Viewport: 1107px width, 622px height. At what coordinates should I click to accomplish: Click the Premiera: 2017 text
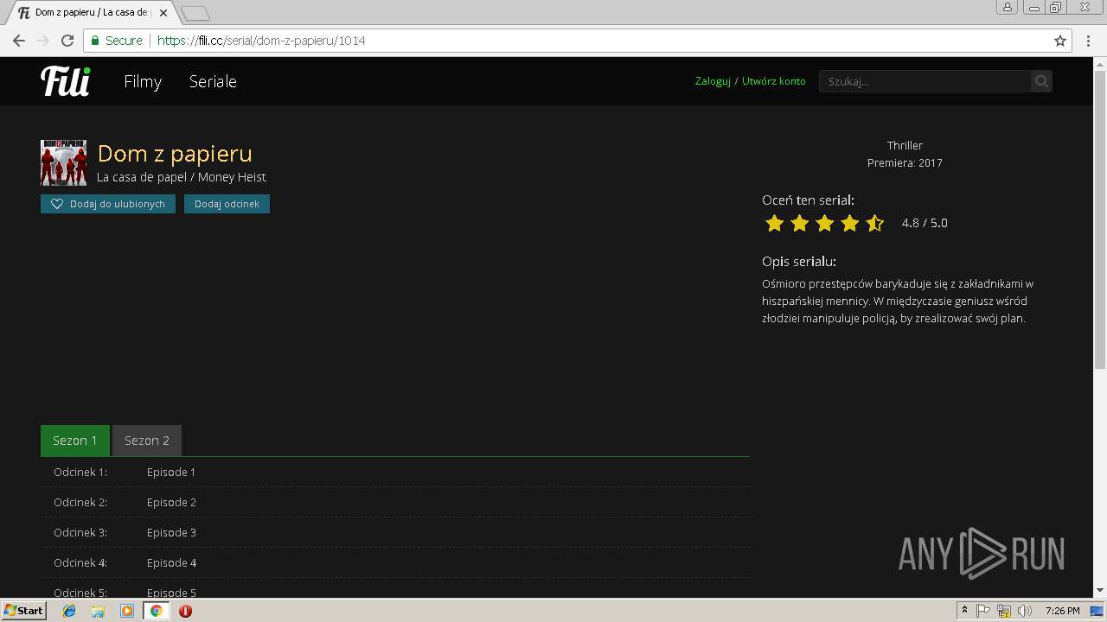pos(905,162)
